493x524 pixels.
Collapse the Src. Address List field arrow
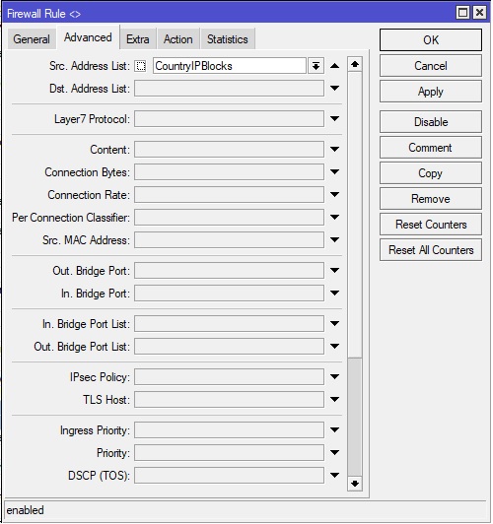(x=334, y=66)
